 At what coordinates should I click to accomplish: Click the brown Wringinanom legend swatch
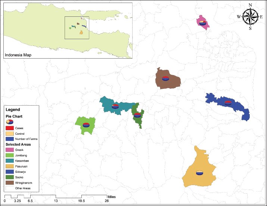pyautogui.click(x=10, y=183)
